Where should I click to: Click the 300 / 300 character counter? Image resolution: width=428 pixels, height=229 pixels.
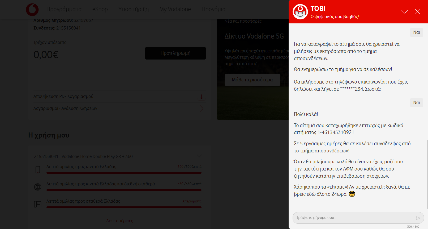pyautogui.click(x=413, y=227)
